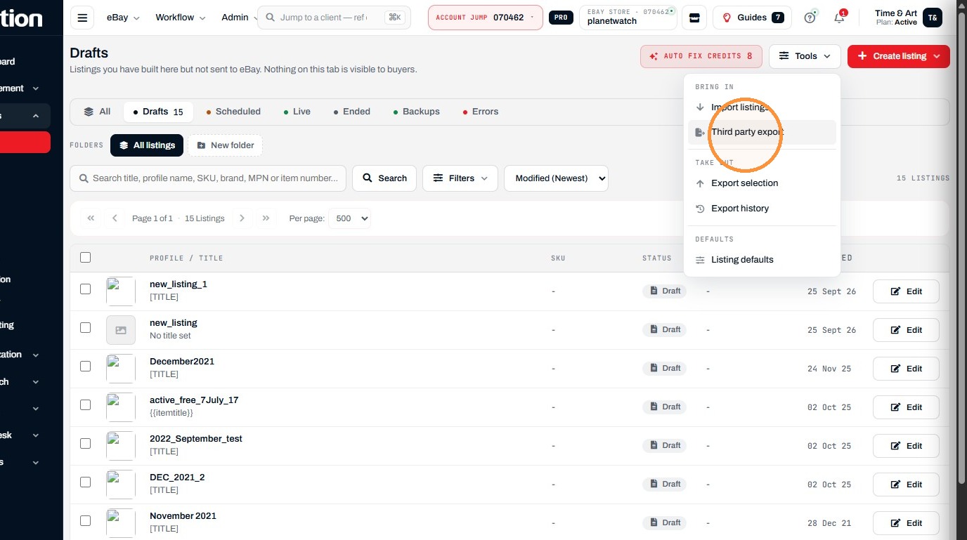
Task: Edit the DEC_2021_2 listing
Action: pos(906,485)
